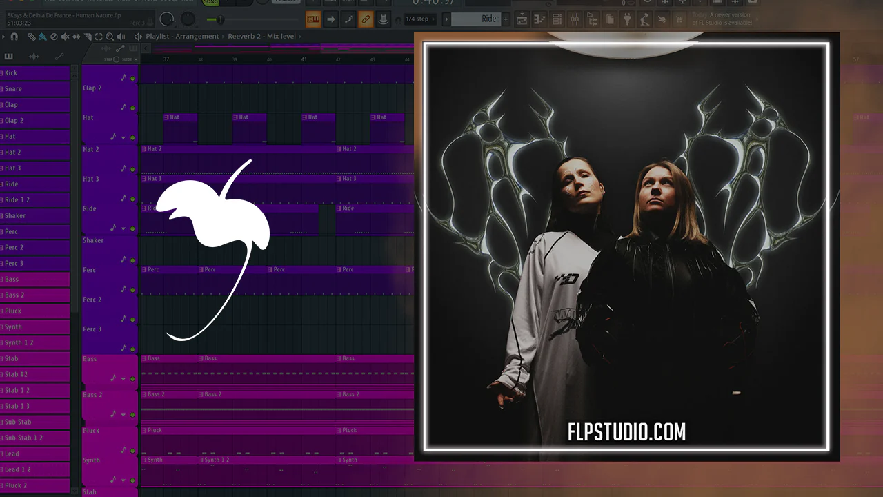Click the Perc 2 track header
The image size is (883, 497).
point(110,309)
